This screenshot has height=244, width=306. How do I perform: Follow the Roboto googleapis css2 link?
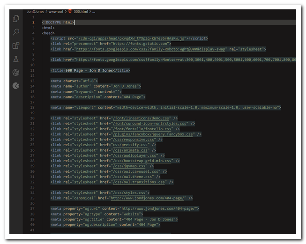[150, 49]
